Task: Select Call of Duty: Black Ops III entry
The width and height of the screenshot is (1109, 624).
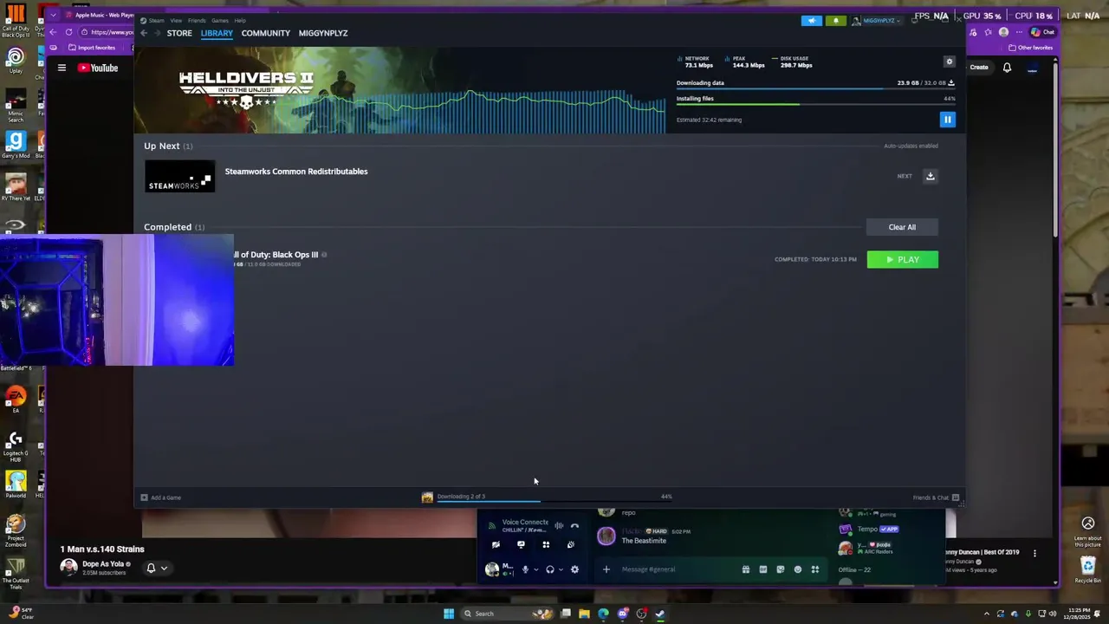Action: click(x=276, y=255)
